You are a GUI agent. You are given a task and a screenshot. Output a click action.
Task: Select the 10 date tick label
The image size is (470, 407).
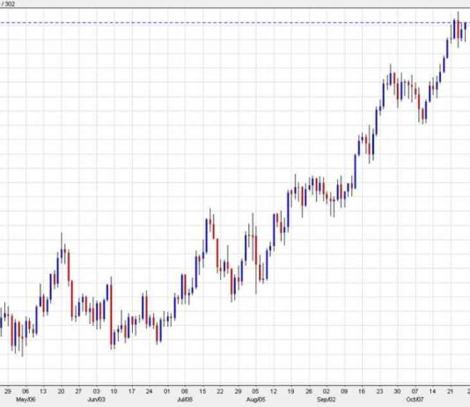coord(114,391)
